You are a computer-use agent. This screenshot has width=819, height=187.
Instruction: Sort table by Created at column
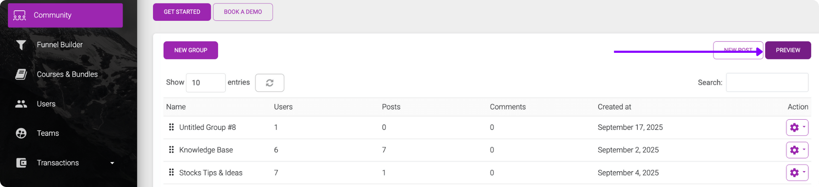coord(614,107)
